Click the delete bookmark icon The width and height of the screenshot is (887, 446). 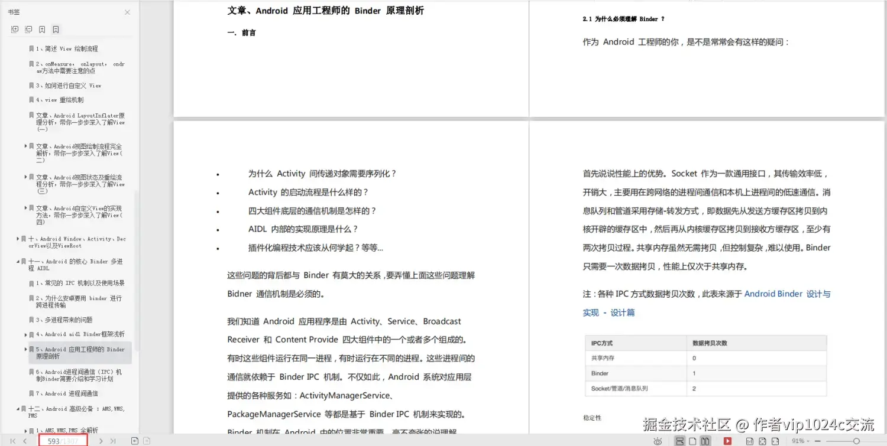tap(56, 29)
